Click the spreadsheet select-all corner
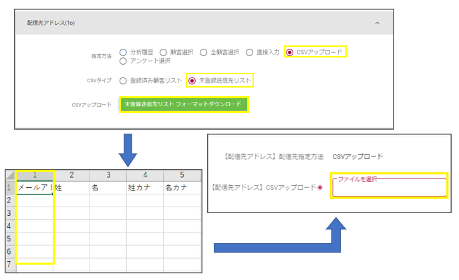This screenshot has width=459, height=280. point(9,175)
